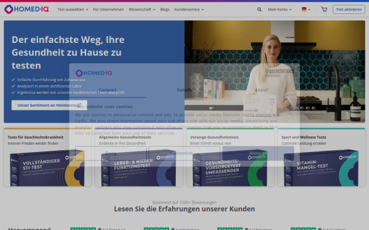Open Für Unternehmen page
The image size is (369, 230).
108,9
